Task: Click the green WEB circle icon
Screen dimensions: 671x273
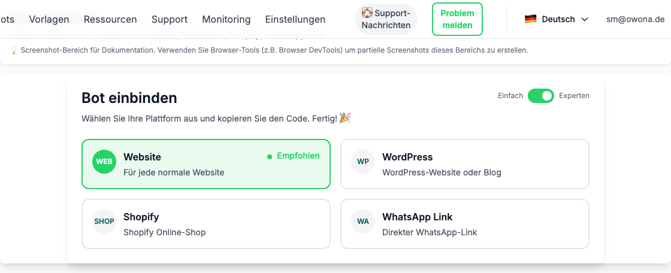Action: pos(104,162)
